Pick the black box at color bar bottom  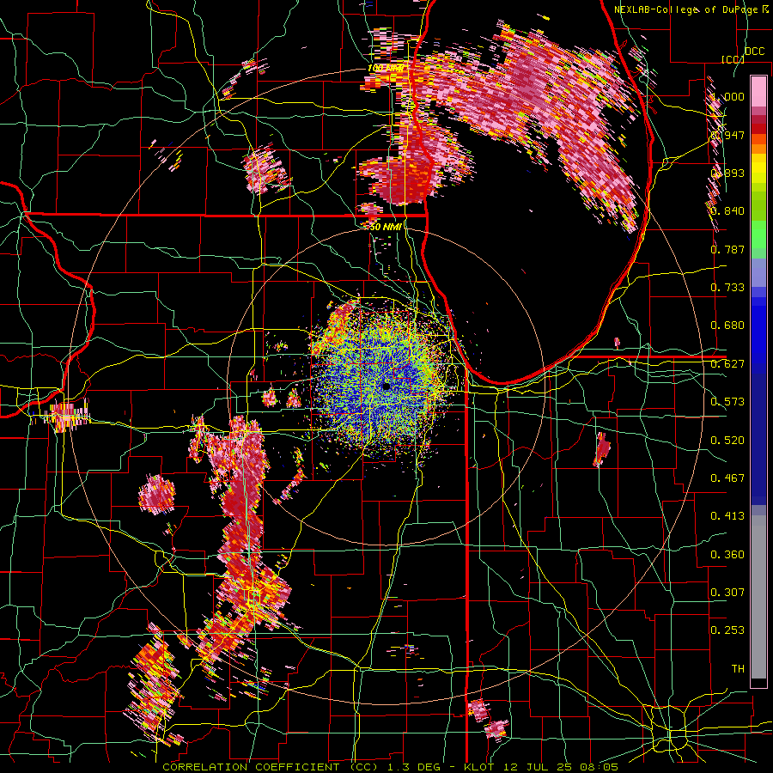coord(758,684)
